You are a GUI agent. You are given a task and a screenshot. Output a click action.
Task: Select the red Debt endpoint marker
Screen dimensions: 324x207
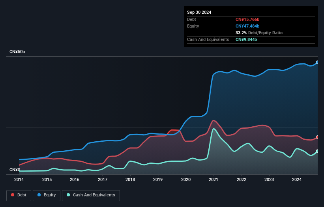pyautogui.click(x=317, y=137)
